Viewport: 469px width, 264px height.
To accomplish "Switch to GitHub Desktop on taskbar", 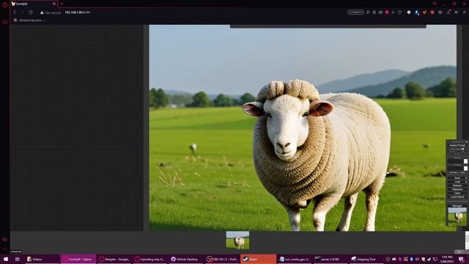I will coord(186,259).
